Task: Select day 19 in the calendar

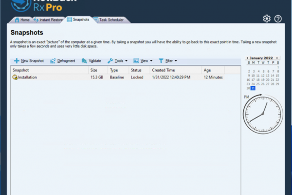Action: [263, 80]
